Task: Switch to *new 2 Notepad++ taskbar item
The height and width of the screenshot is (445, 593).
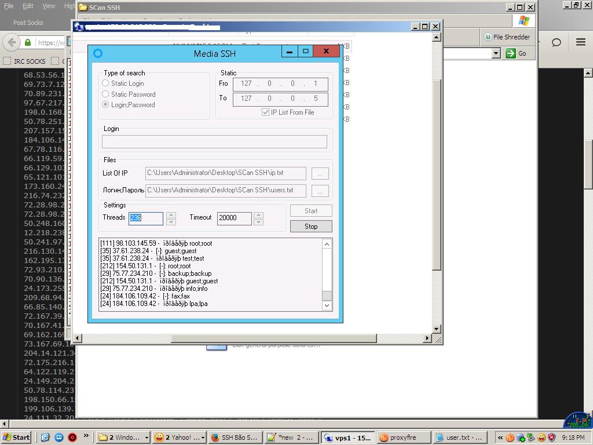Action: point(291,437)
